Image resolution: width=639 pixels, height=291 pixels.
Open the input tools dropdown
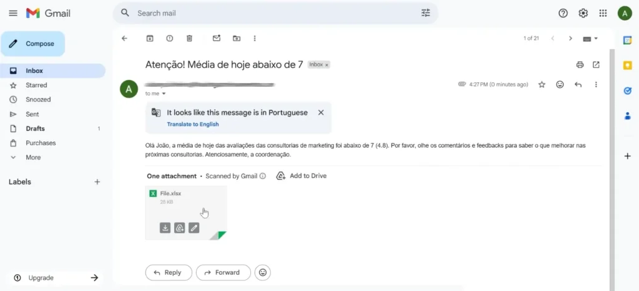click(590, 39)
